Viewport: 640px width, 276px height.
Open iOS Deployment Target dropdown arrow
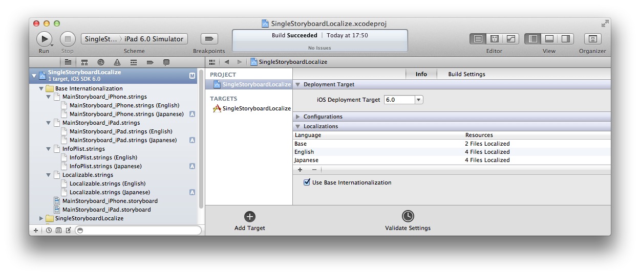[419, 100]
